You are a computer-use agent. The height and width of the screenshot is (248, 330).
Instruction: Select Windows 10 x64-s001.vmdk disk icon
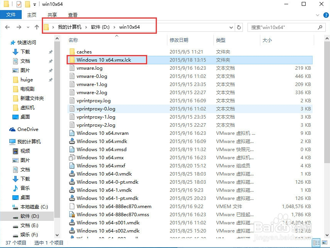pyautogui.click(x=72, y=222)
